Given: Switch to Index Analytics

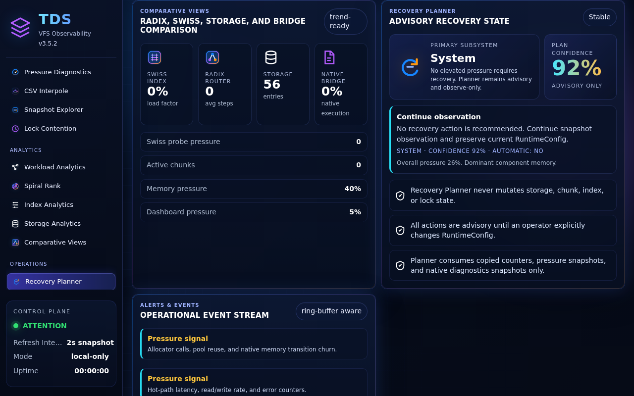Looking at the screenshot, I should 61,205.
